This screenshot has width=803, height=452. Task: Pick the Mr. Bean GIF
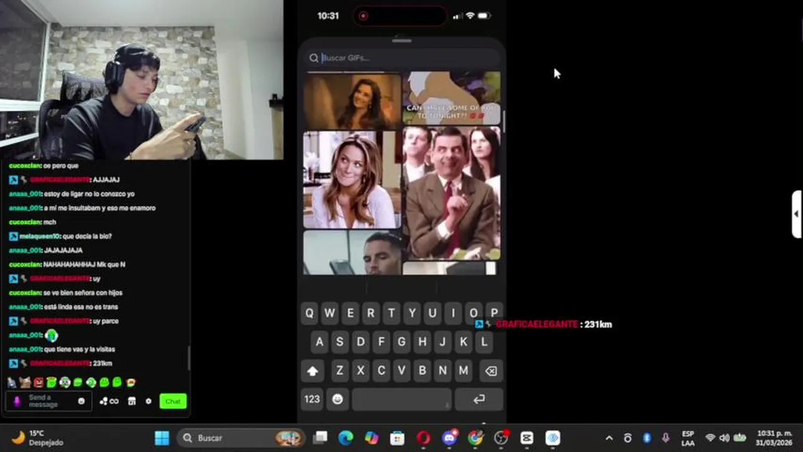click(451, 193)
